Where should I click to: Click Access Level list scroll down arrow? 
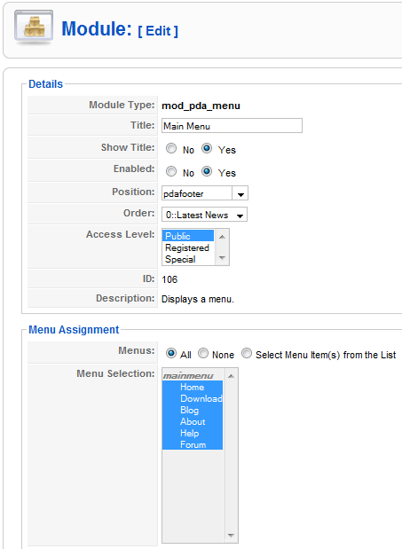(222, 258)
